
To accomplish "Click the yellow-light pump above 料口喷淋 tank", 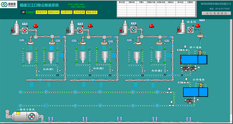I will click(200, 52).
